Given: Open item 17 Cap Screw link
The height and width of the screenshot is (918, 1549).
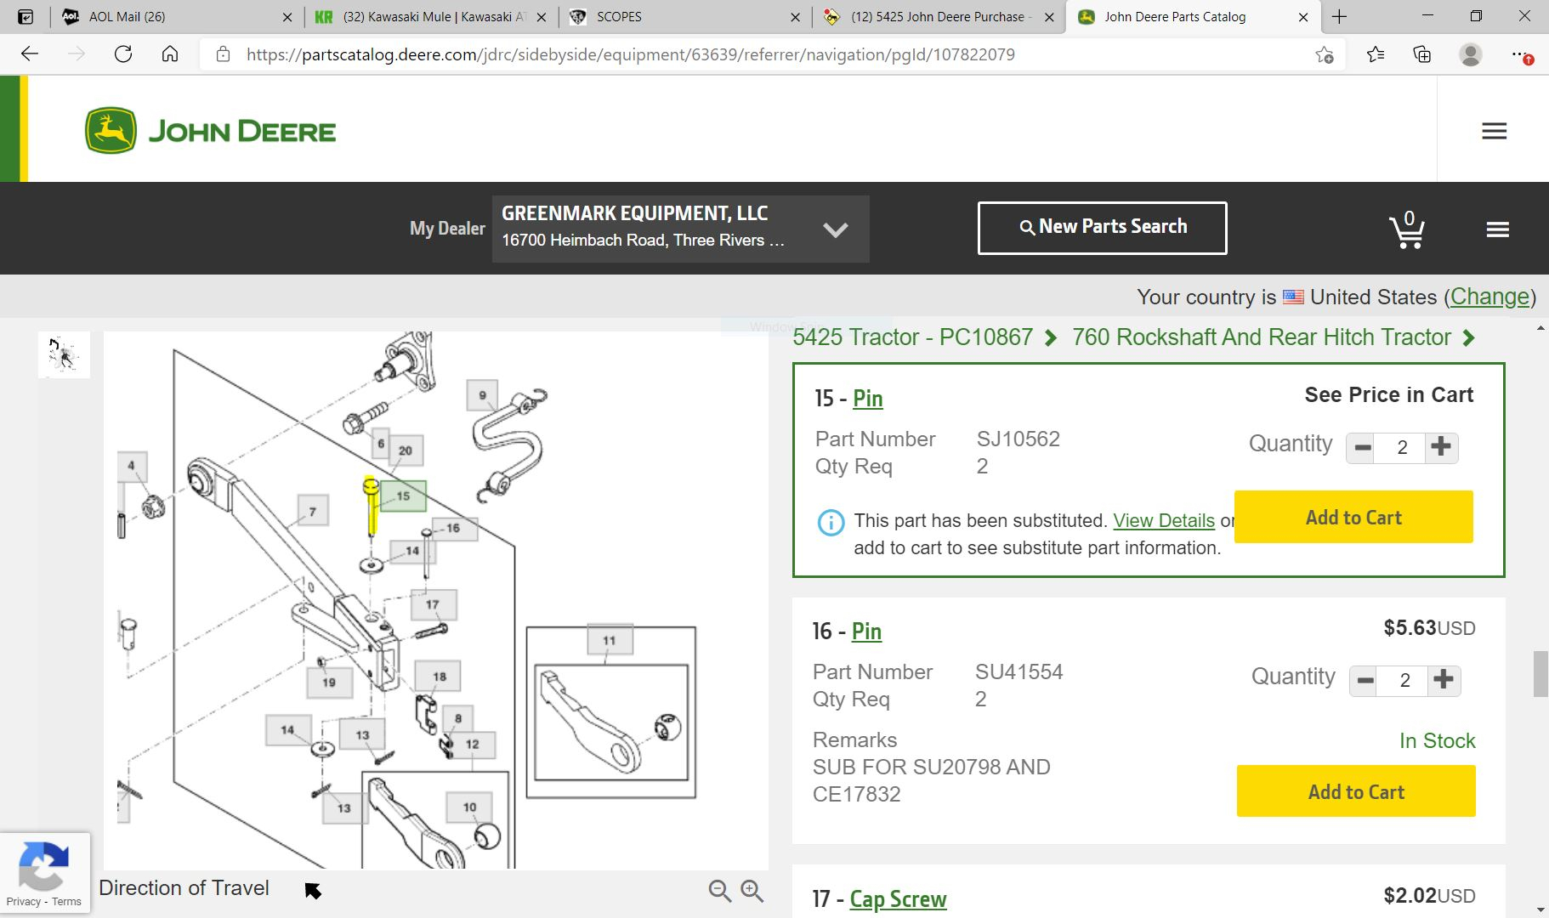Looking at the screenshot, I should [898, 899].
